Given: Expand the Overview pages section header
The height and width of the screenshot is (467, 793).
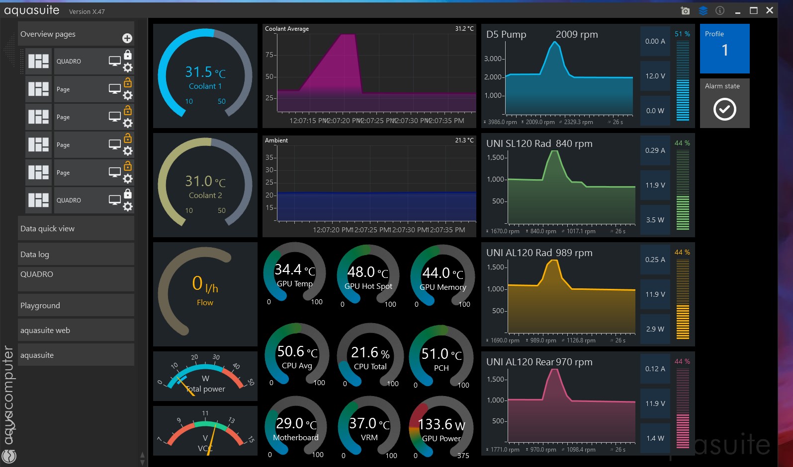Looking at the screenshot, I should 76,34.
